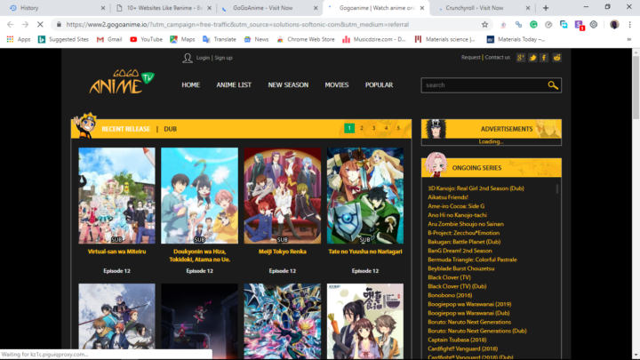Image resolution: width=640 pixels, height=360 pixels.
Task: Open a new tab with the plus button
Action: pos(546,8)
